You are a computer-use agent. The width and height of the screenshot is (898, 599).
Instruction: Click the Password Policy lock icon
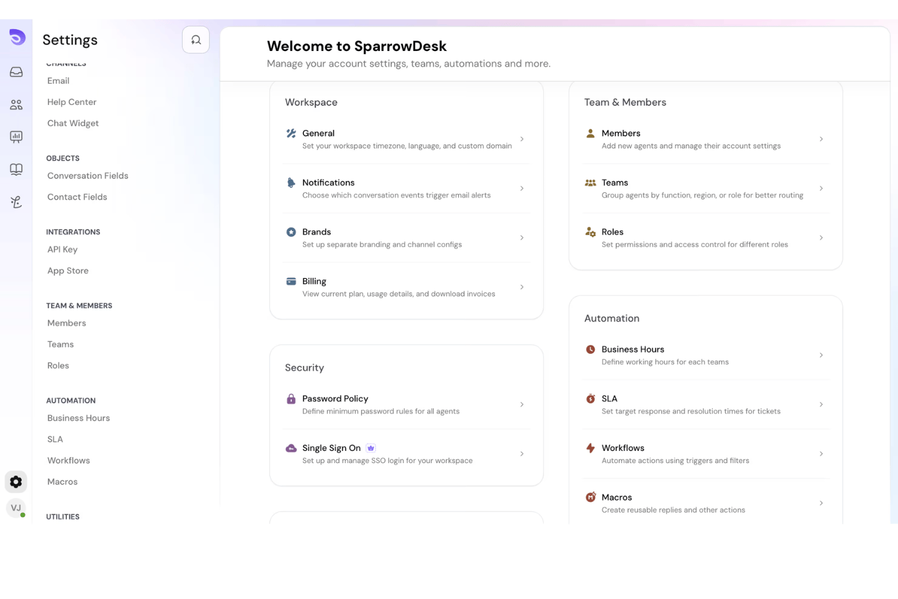[291, 399]
